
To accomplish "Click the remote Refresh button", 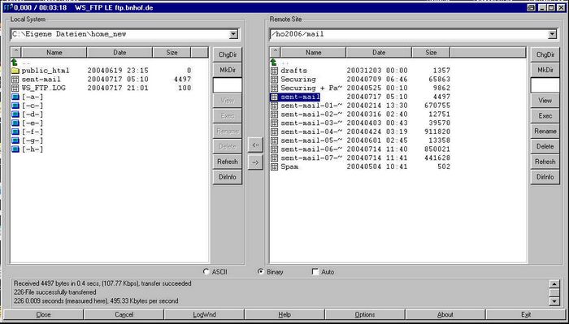I will [x=545, y=162].
